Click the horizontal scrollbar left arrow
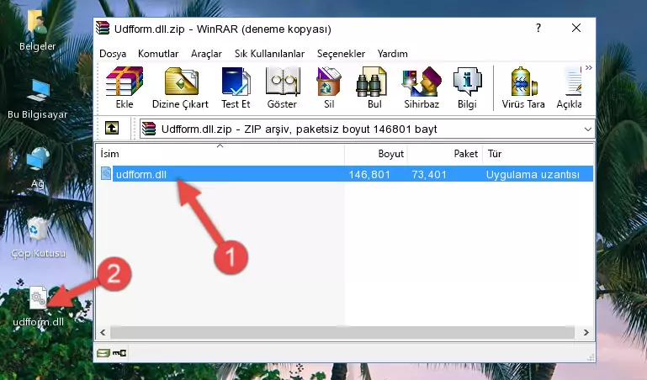Viewport: 647px width, 380px height. point(103,332)
